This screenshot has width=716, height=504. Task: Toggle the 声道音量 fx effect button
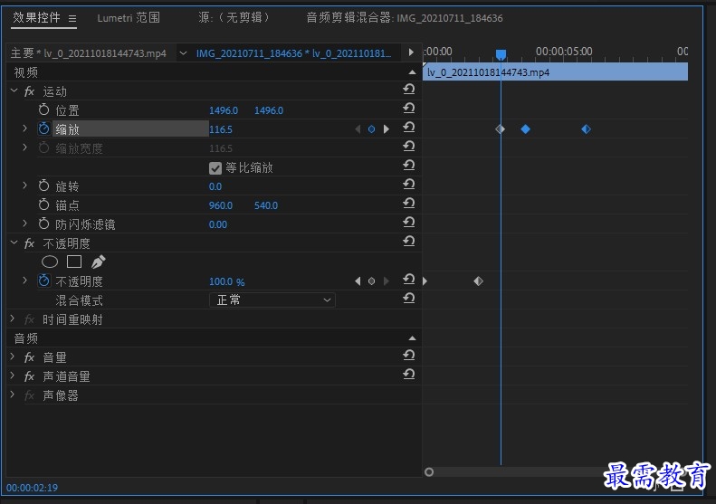tap(29, 376)
